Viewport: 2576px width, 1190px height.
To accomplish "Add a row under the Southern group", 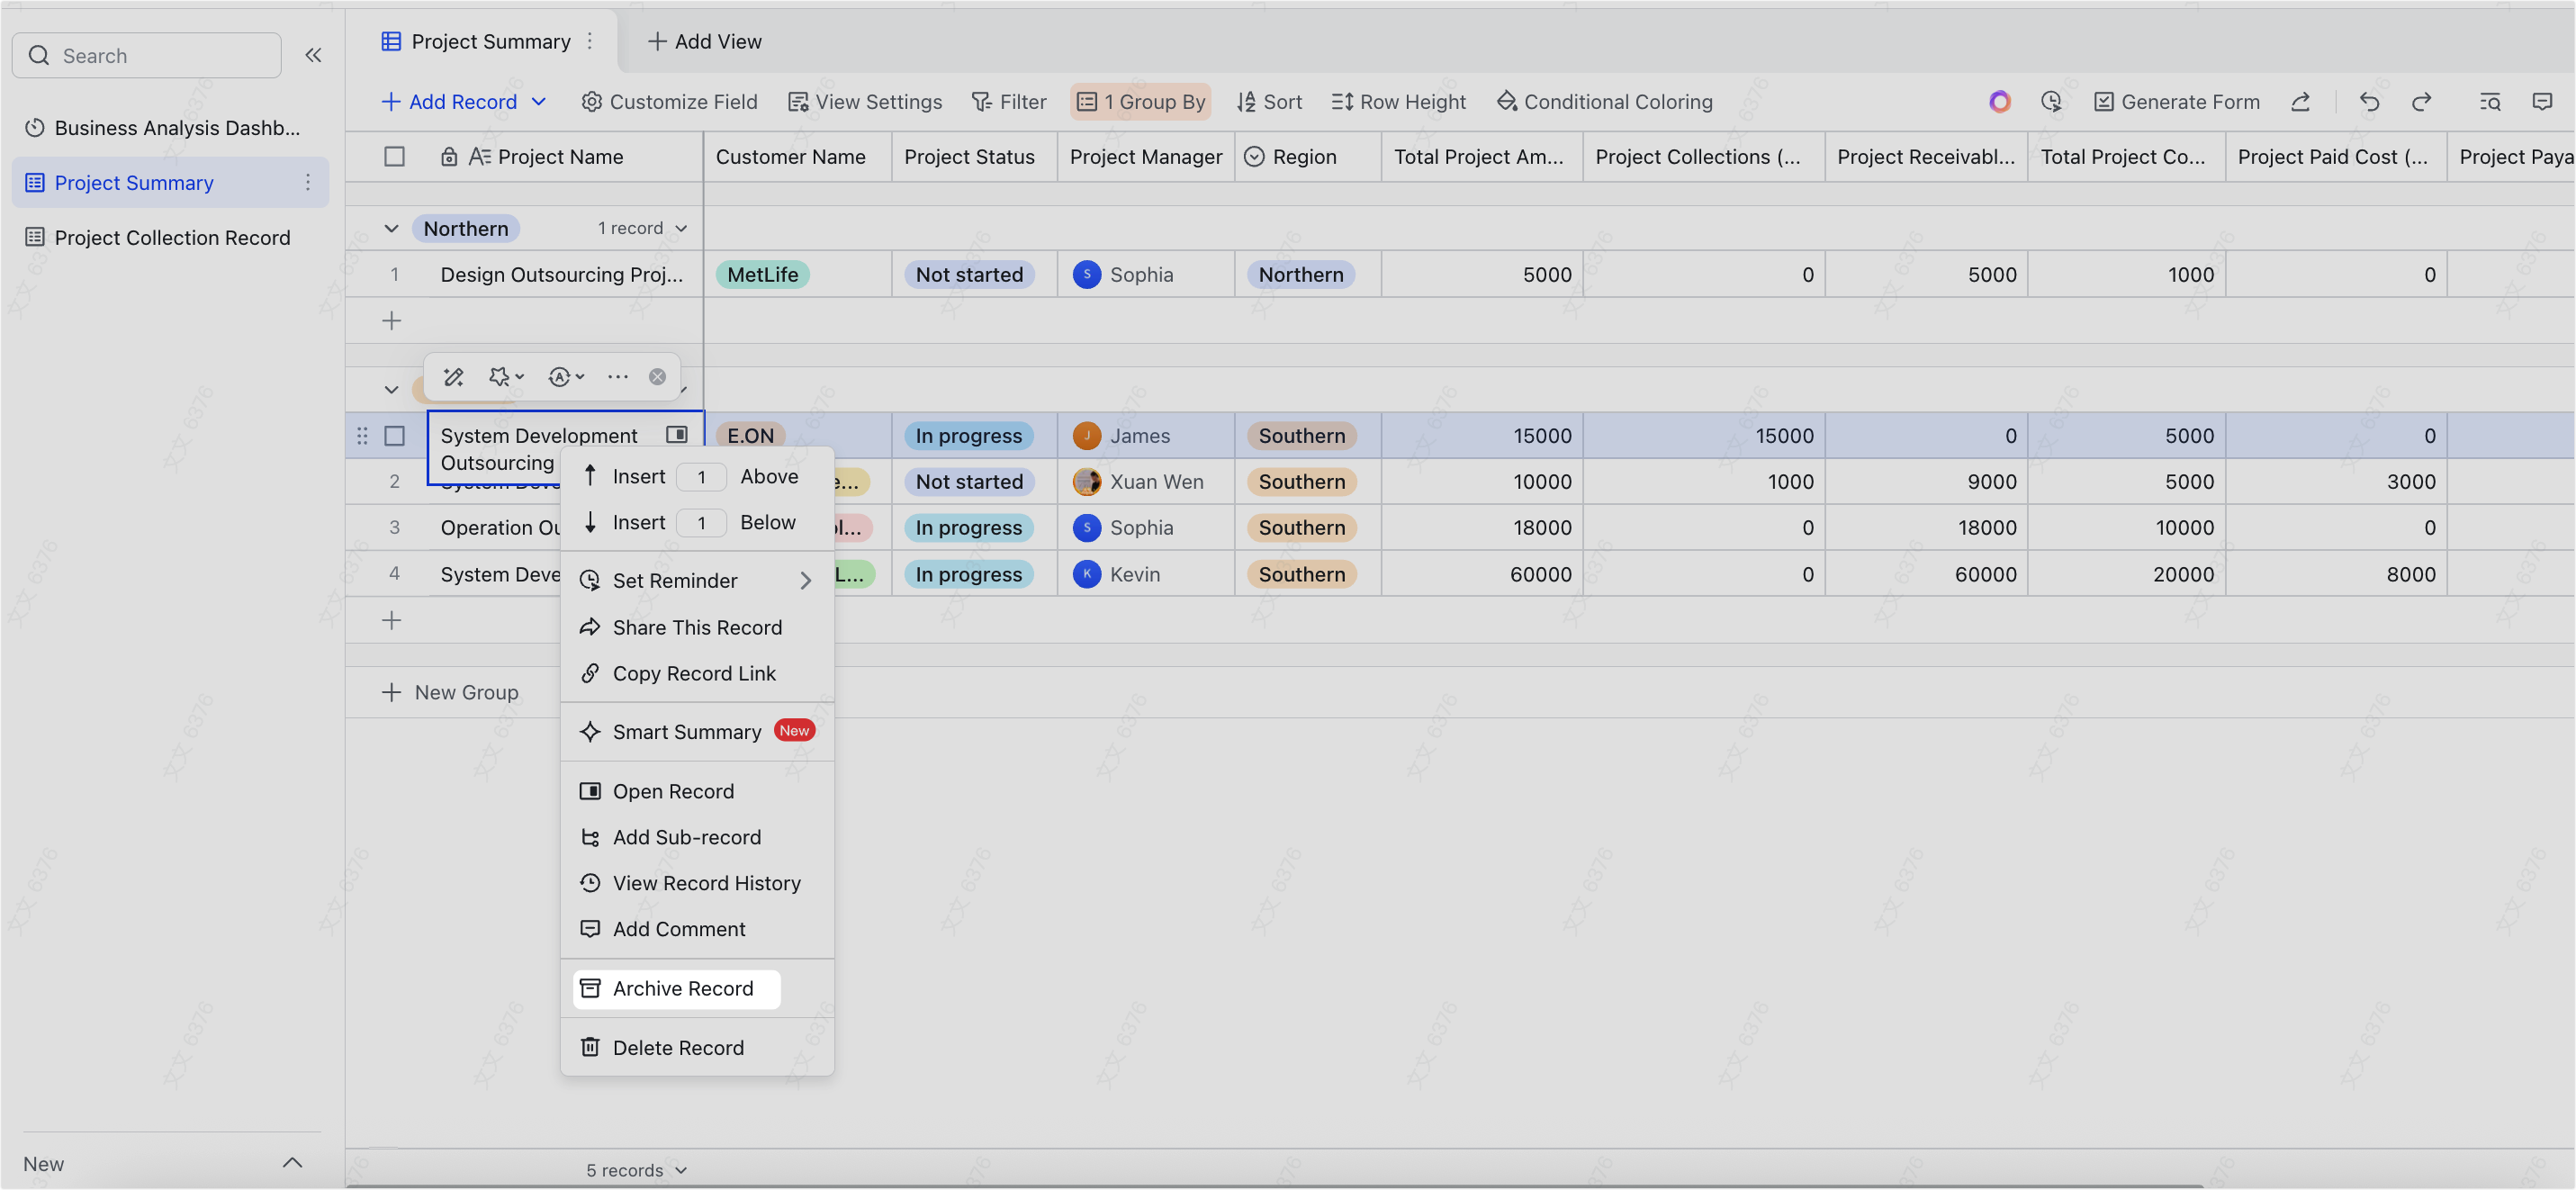I will [x=392, y=620].
